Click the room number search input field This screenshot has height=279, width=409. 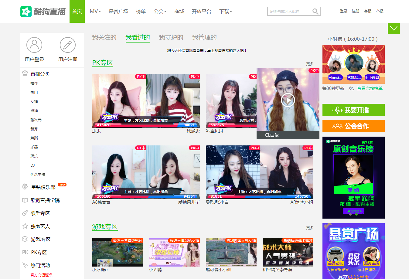290,12
